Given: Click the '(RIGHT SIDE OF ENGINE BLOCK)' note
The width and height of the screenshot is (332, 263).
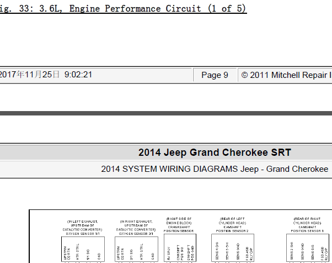Looking at the screenshot, I should [x=179, y=221].
